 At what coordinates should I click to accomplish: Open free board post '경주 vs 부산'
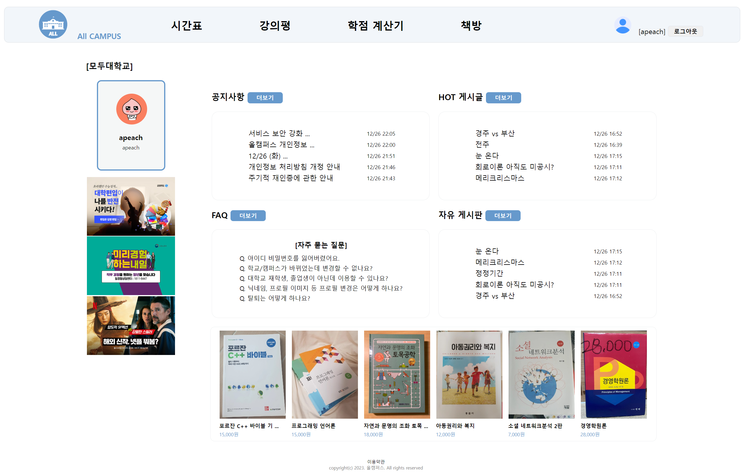click(x=495, y=296)
